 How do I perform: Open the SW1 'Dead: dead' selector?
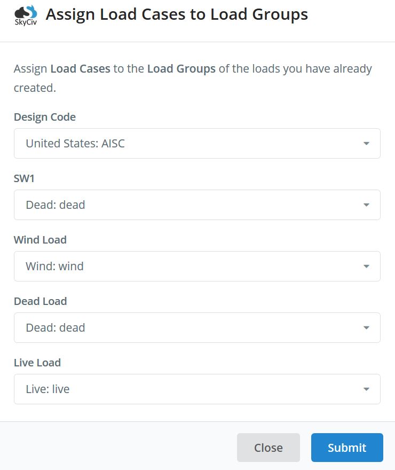pos(197,205)
